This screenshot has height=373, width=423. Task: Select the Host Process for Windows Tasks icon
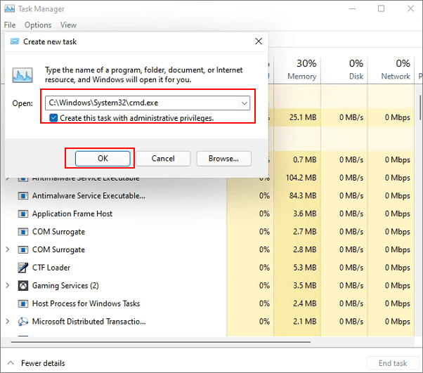(22, 304)
